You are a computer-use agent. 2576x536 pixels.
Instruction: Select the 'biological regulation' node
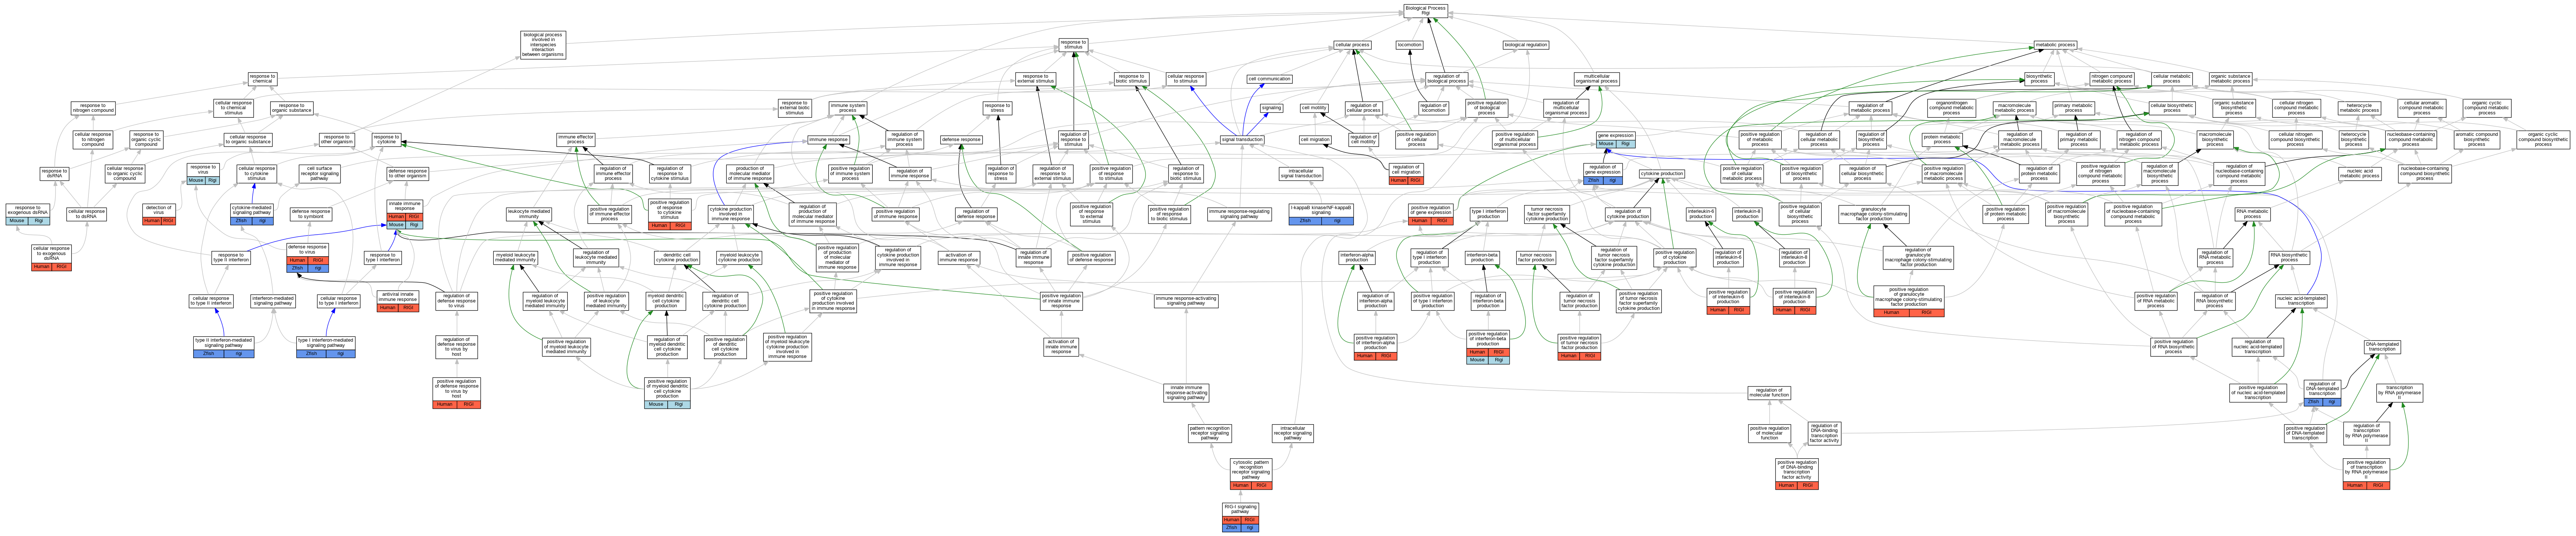click(x=1526, y=45)
